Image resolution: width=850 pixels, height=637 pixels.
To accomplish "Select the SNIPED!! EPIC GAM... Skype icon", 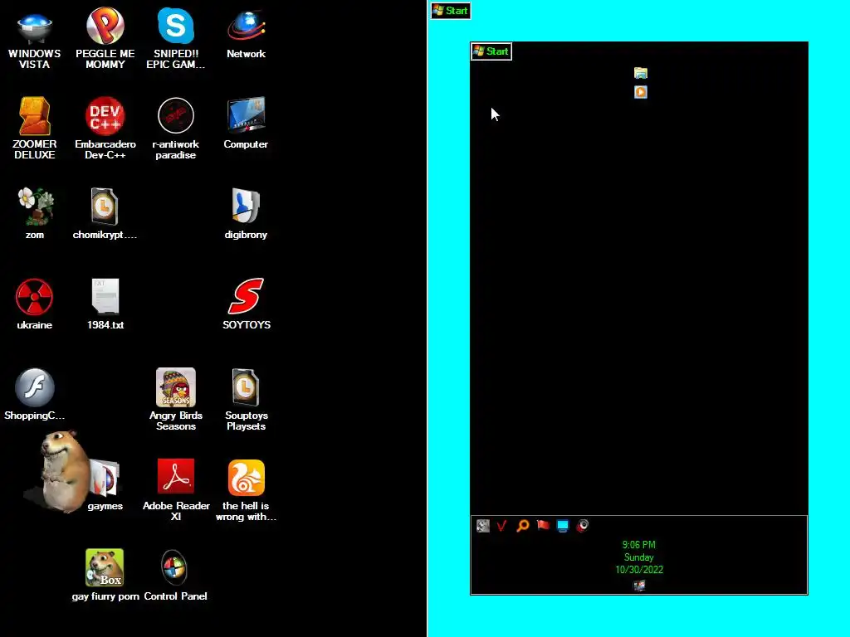I will coord(176,38).
